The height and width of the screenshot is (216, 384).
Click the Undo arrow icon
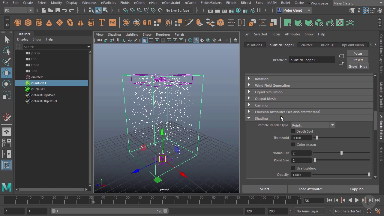click(x=64, y=10)
